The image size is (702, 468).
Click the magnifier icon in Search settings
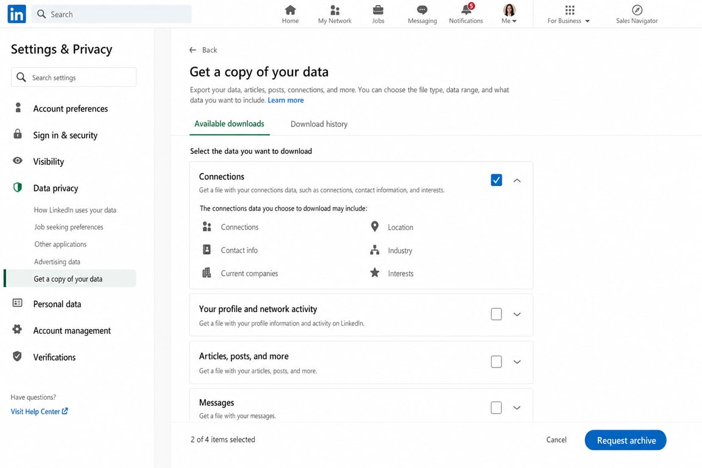21,77
